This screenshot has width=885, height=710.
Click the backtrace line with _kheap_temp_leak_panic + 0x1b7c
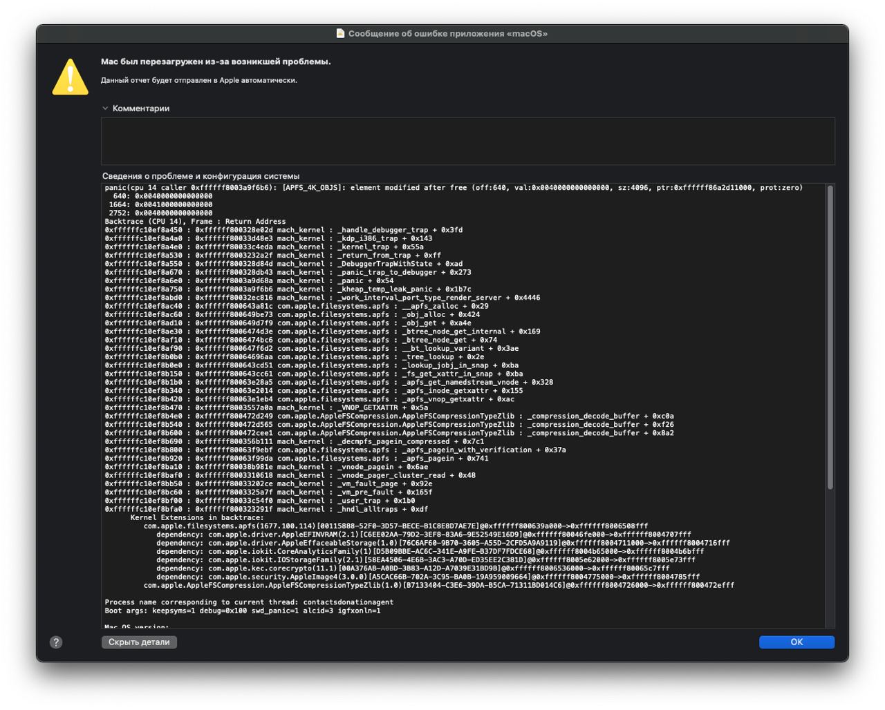coord(288,289)
